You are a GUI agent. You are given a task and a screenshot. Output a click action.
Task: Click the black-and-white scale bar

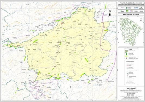(131, 88)
